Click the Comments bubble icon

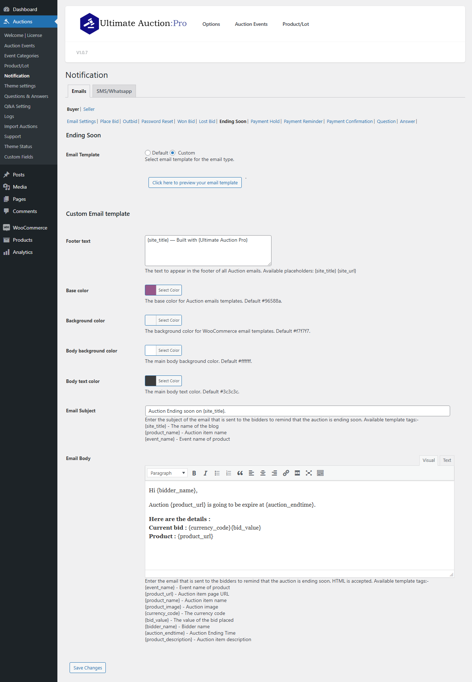tap(6, 211)
